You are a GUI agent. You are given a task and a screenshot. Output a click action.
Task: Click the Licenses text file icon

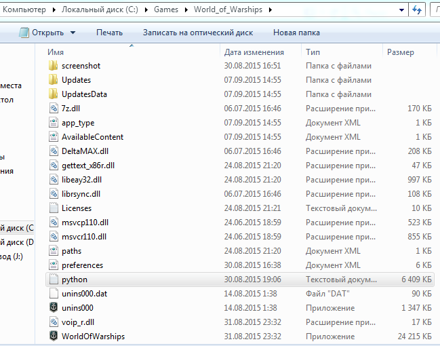pyautogui.click(x=54, y=208)
